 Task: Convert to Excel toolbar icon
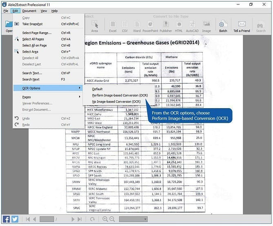point(113,24)
